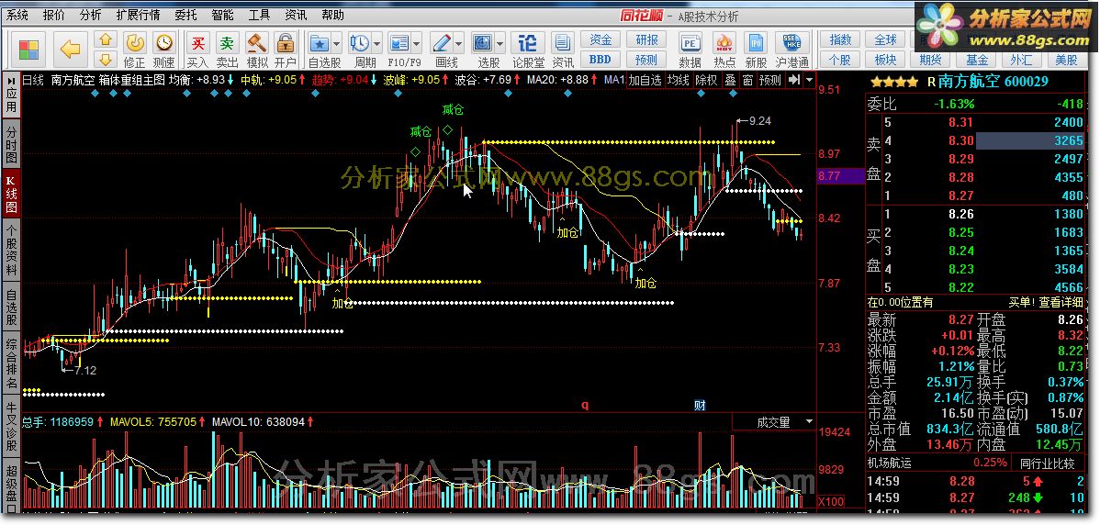Open the 自选股 star folder icon
The width and height of the screenshot is (1100, 525).
320,43
